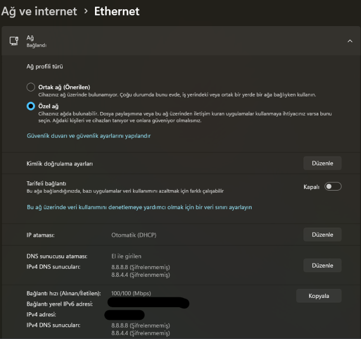
Task: Click the Otomatik (DHCP) value text
Action: [x=134, y=235]
